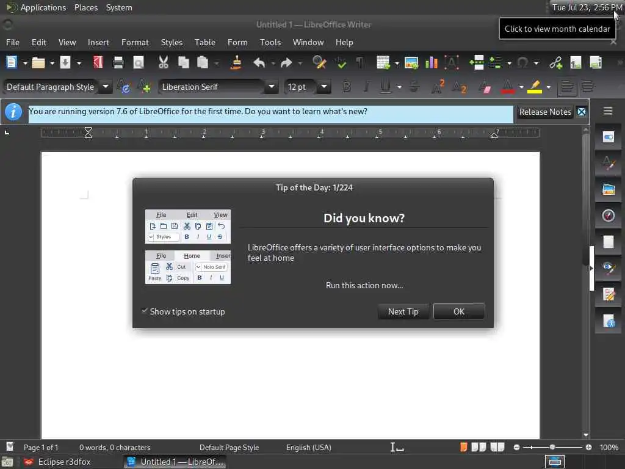Open sidebar Gallery icon
This screenshot has width=625, height=469.
(x=609, y=189)
